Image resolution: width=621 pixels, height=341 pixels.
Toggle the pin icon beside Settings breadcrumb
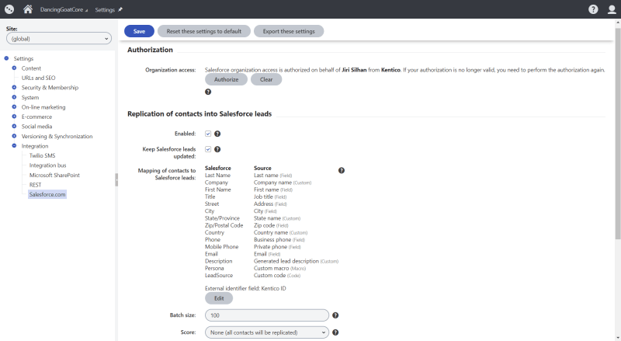(120, 9)
